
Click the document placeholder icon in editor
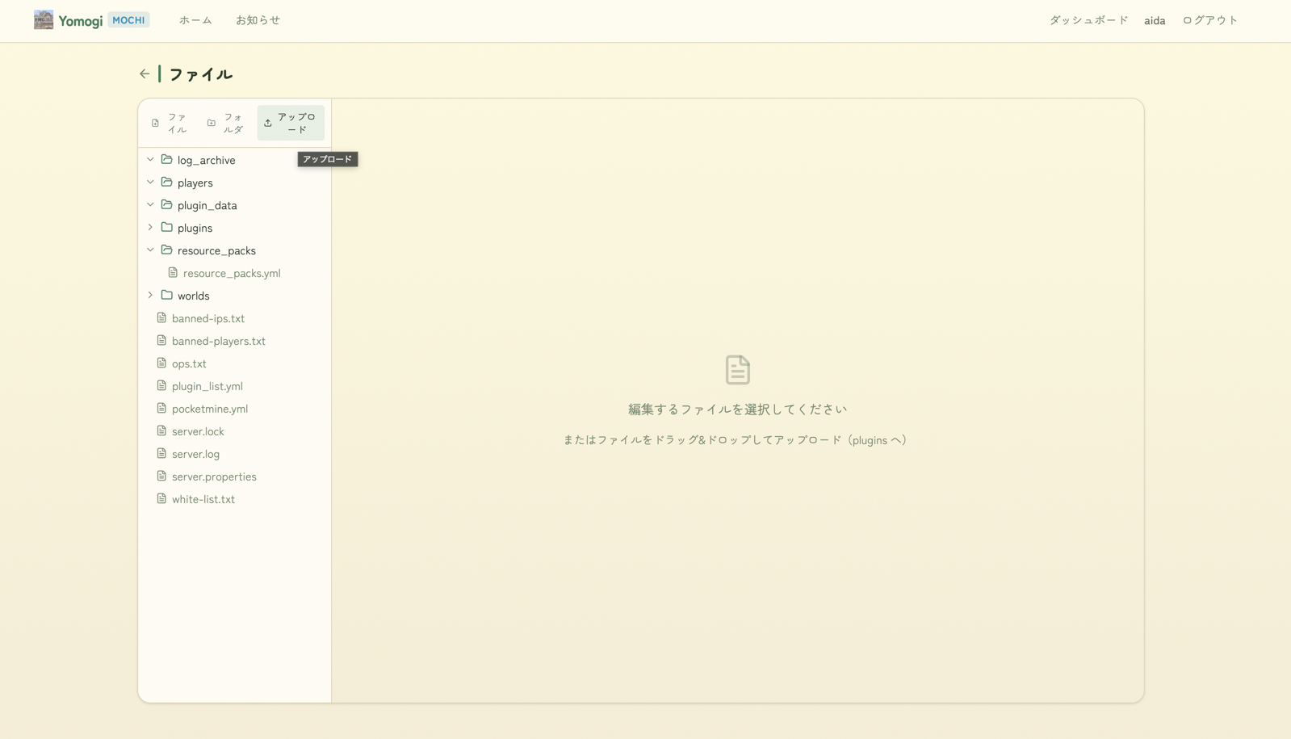pos(738,370)
